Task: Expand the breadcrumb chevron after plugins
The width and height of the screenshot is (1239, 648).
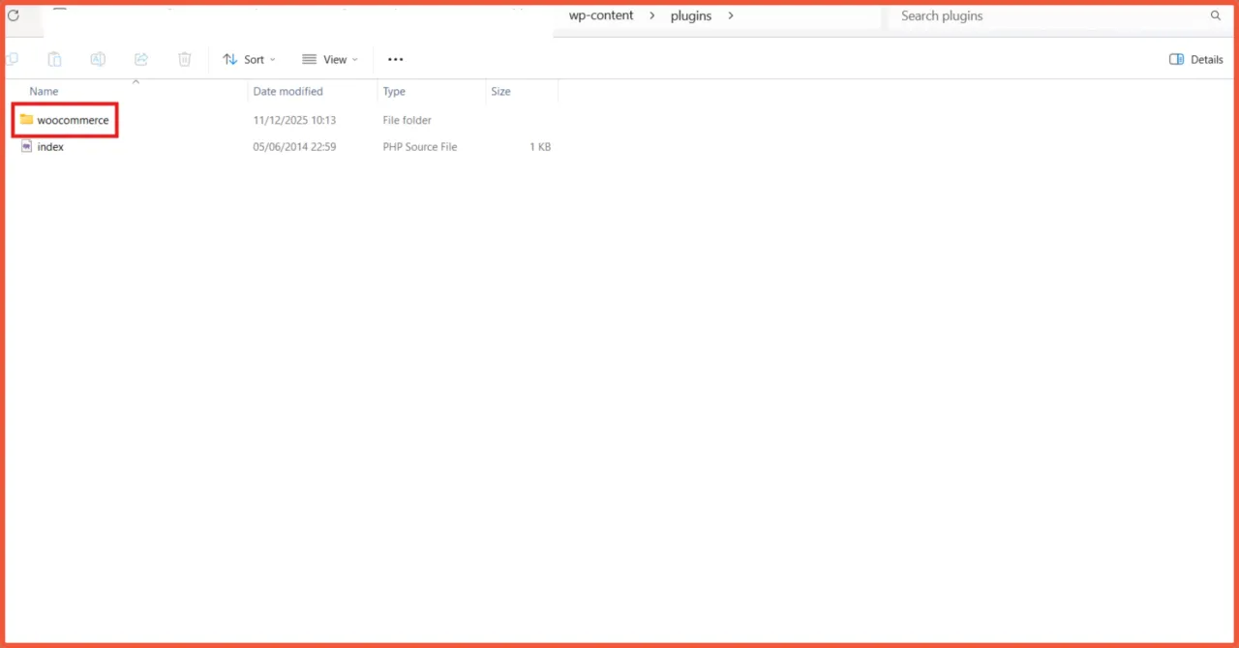Action: pos(731,15)
